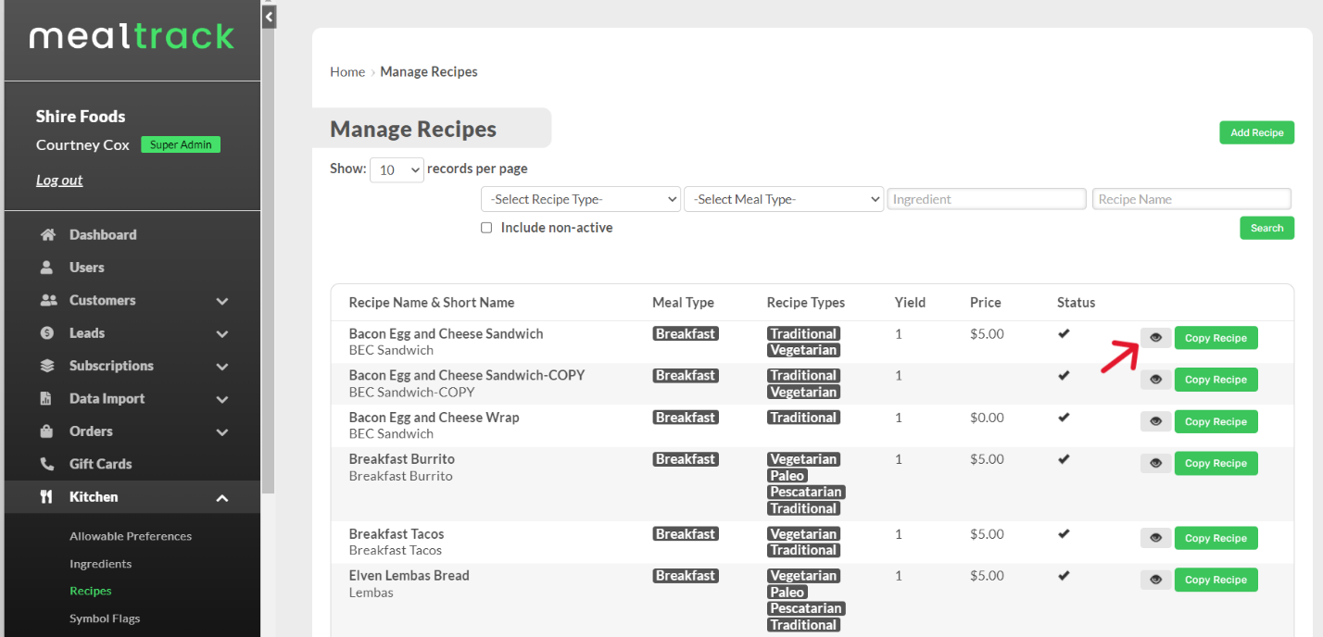Open the Select Meal Type dropdown
The width and height of the screenshot is (1323, 637).
[784, 199]
